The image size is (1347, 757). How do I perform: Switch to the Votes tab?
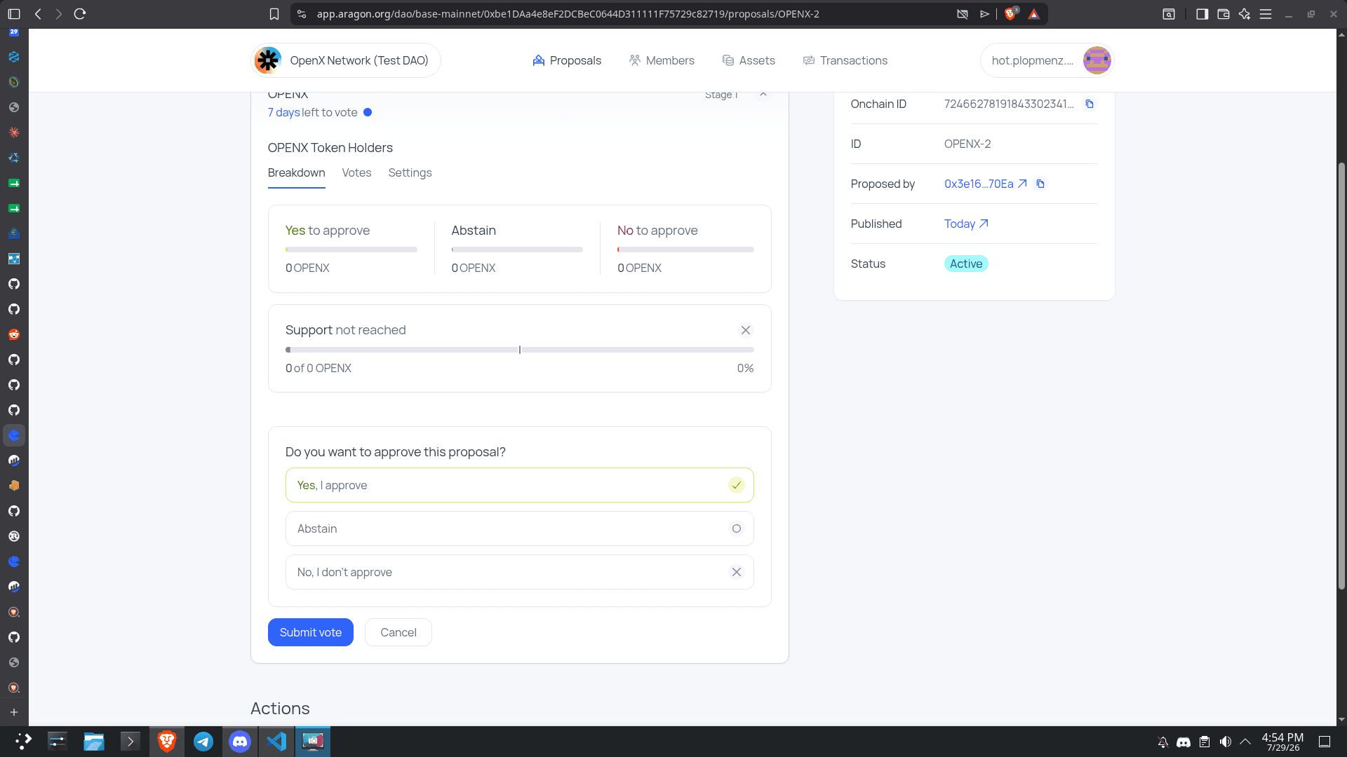[x=356, y=172]
